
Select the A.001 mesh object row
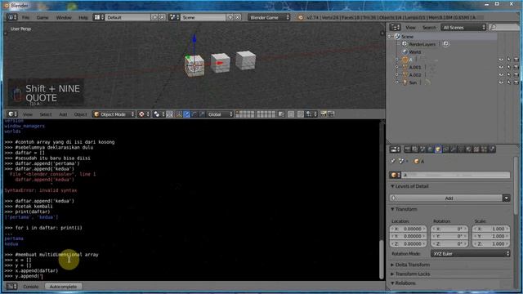415,67
